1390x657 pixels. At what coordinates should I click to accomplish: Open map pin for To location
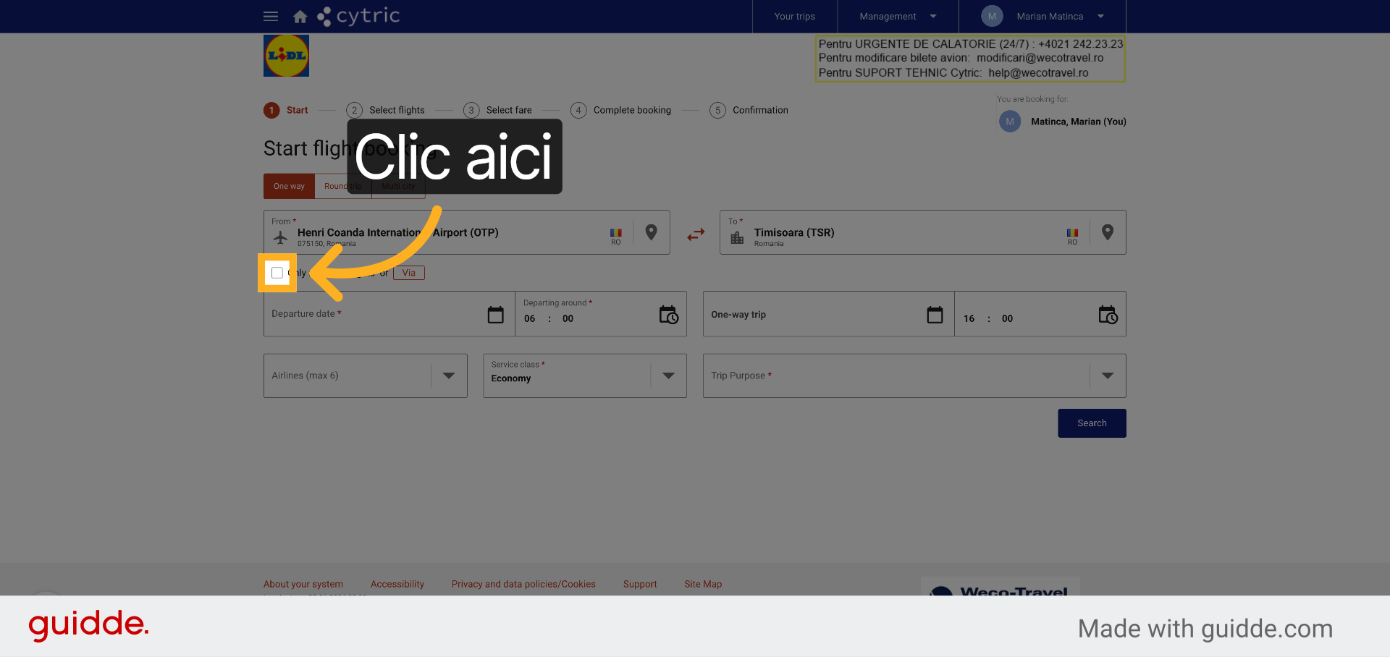(x=1107, y=232)
